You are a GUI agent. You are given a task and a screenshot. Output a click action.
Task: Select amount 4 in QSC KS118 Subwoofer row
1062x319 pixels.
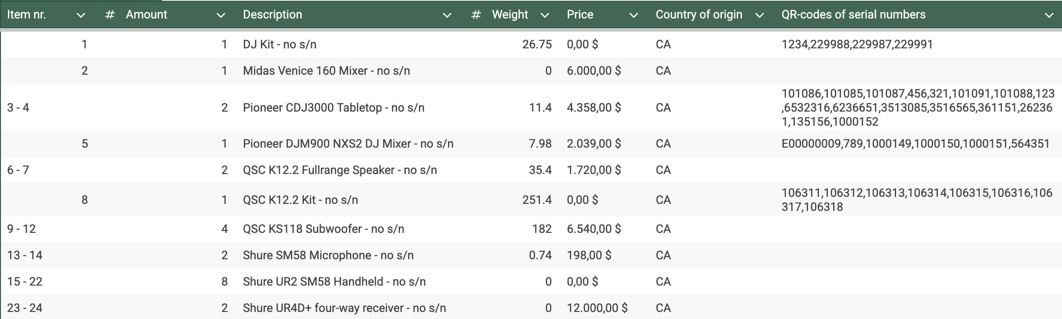tap(224, 229)
